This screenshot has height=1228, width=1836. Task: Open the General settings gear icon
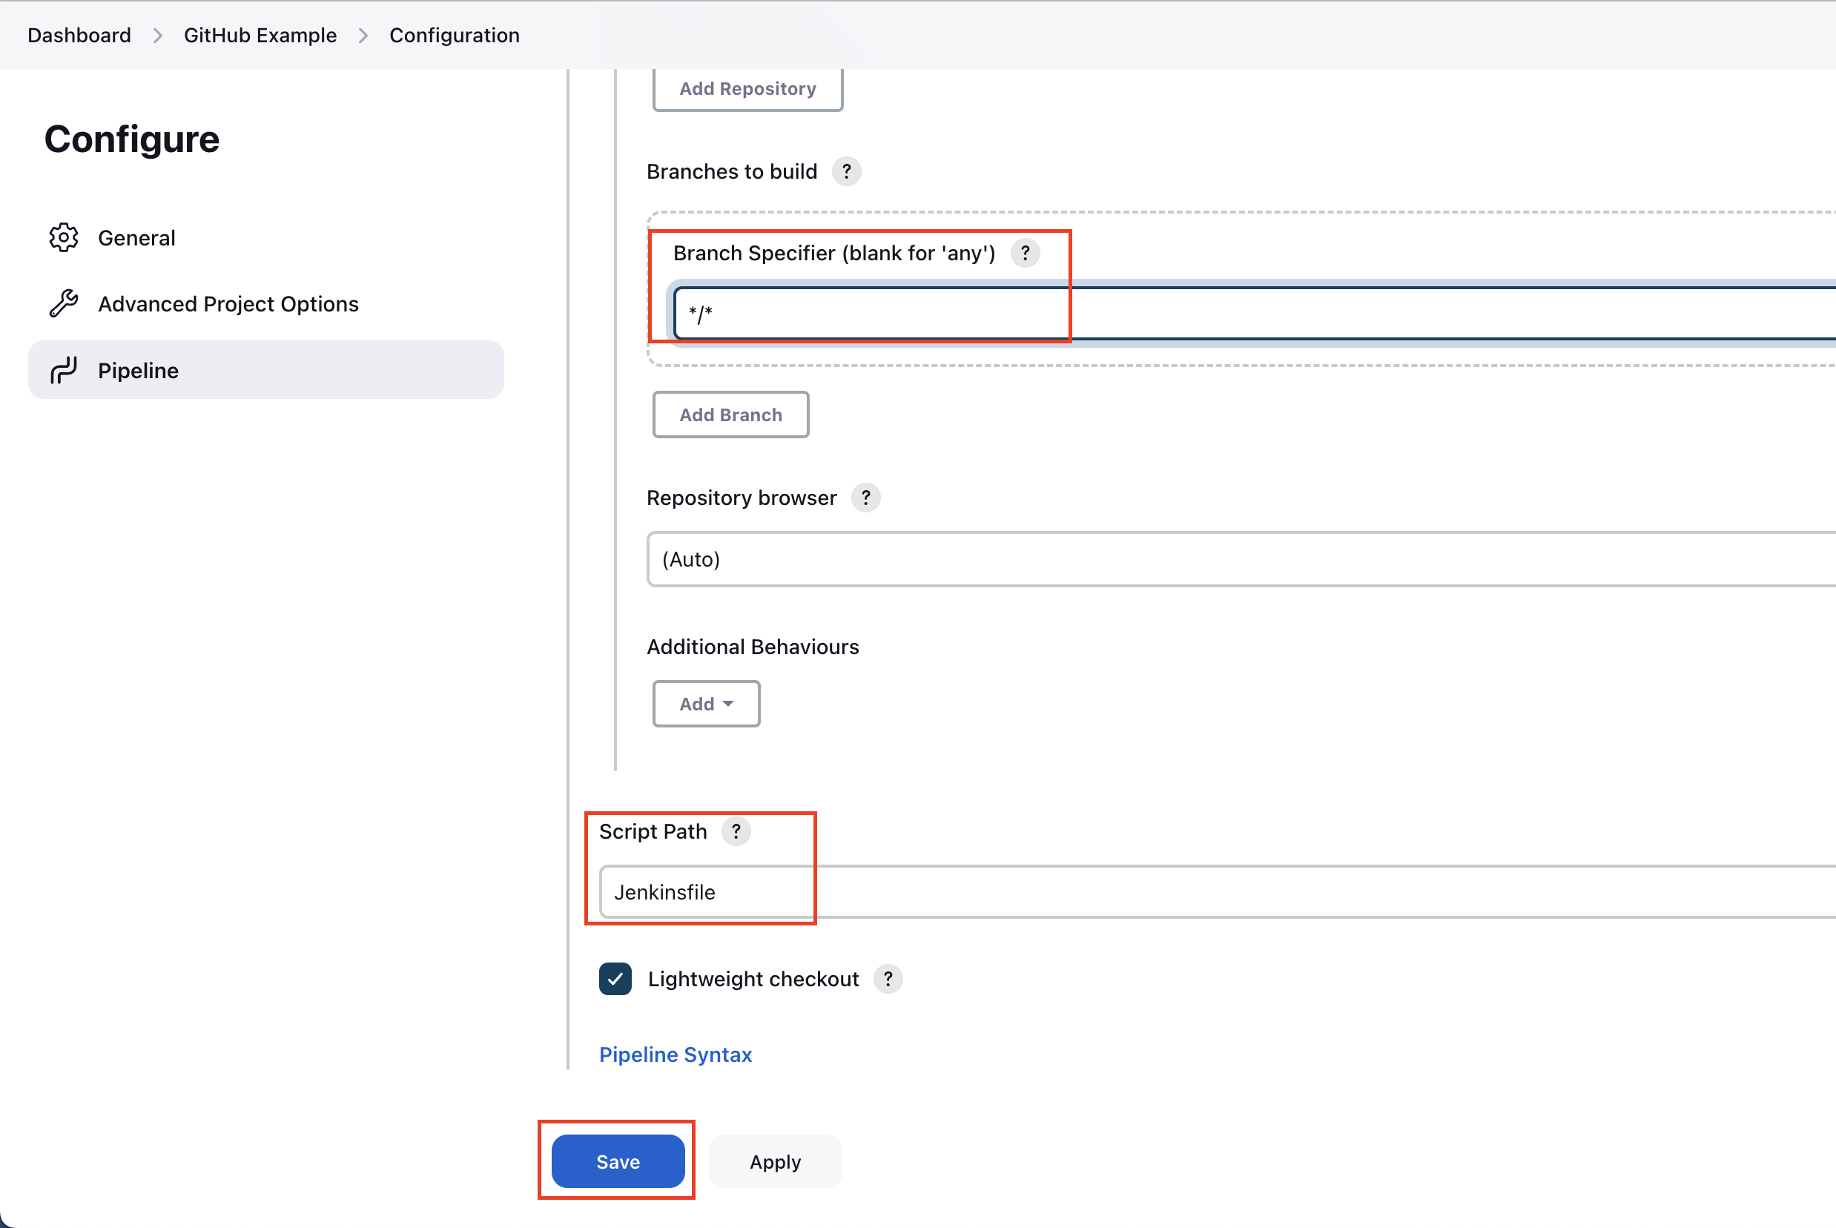64,237
